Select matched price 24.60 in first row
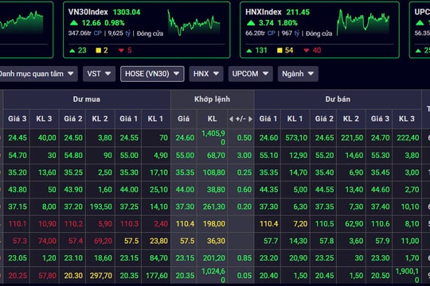This screenshot has width=430, height=286. pyautogui.click(x=185, y=138)
